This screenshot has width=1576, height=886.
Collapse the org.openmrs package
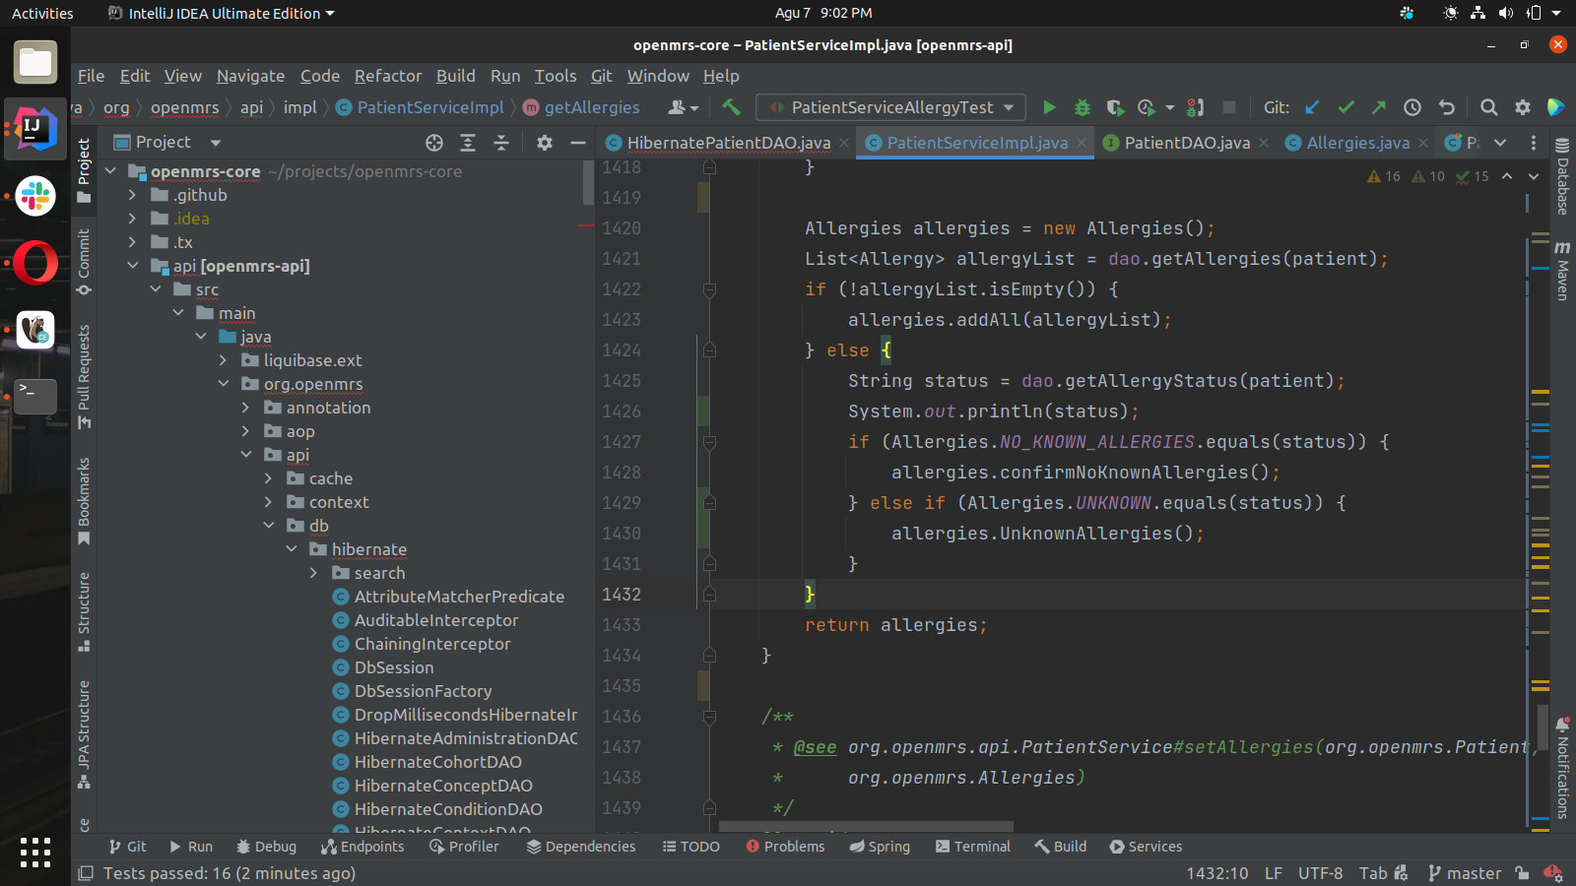(x=224, y=384)
